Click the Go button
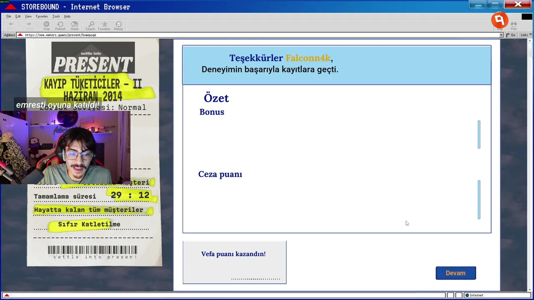This screenshot has width=534, height=300. click(510, 35)
